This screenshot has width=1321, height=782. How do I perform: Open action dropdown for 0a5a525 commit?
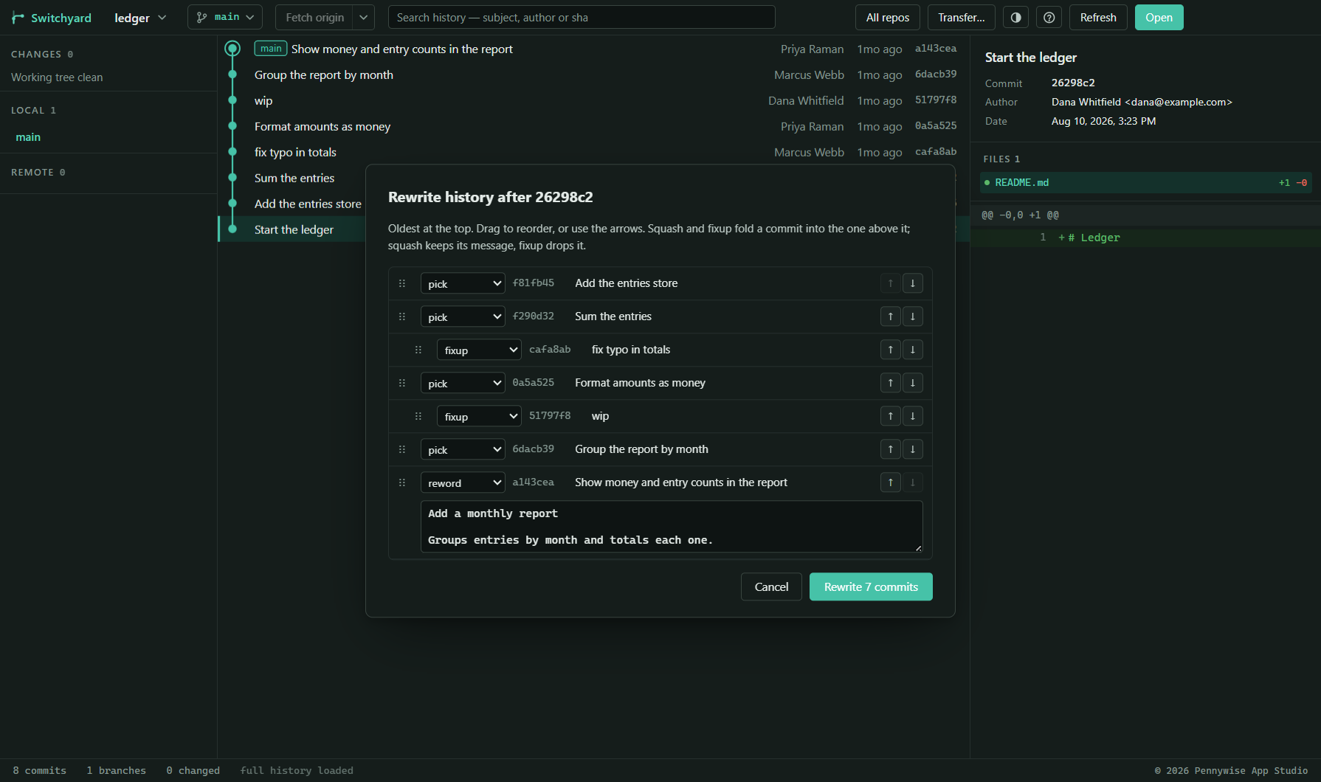coord(463,383)
